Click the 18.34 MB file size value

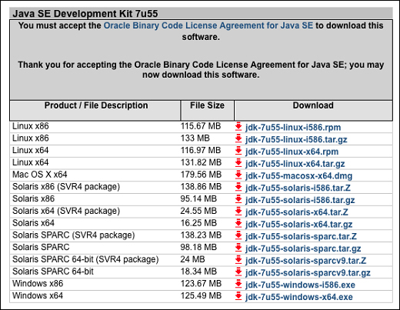point(198,272)
